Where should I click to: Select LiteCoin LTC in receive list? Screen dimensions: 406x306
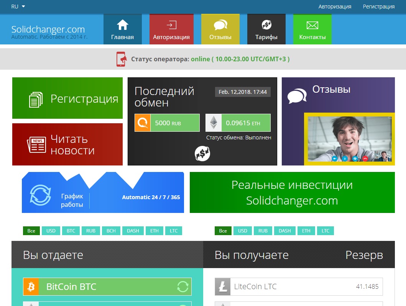pyautogui.click(x=299, y=286)
